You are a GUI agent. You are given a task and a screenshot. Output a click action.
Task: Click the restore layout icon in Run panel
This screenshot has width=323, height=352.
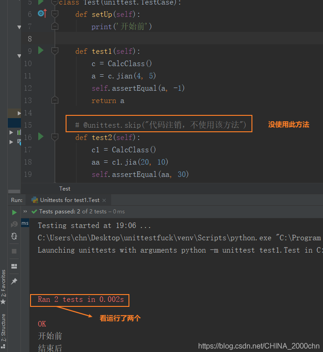(14, 266)
